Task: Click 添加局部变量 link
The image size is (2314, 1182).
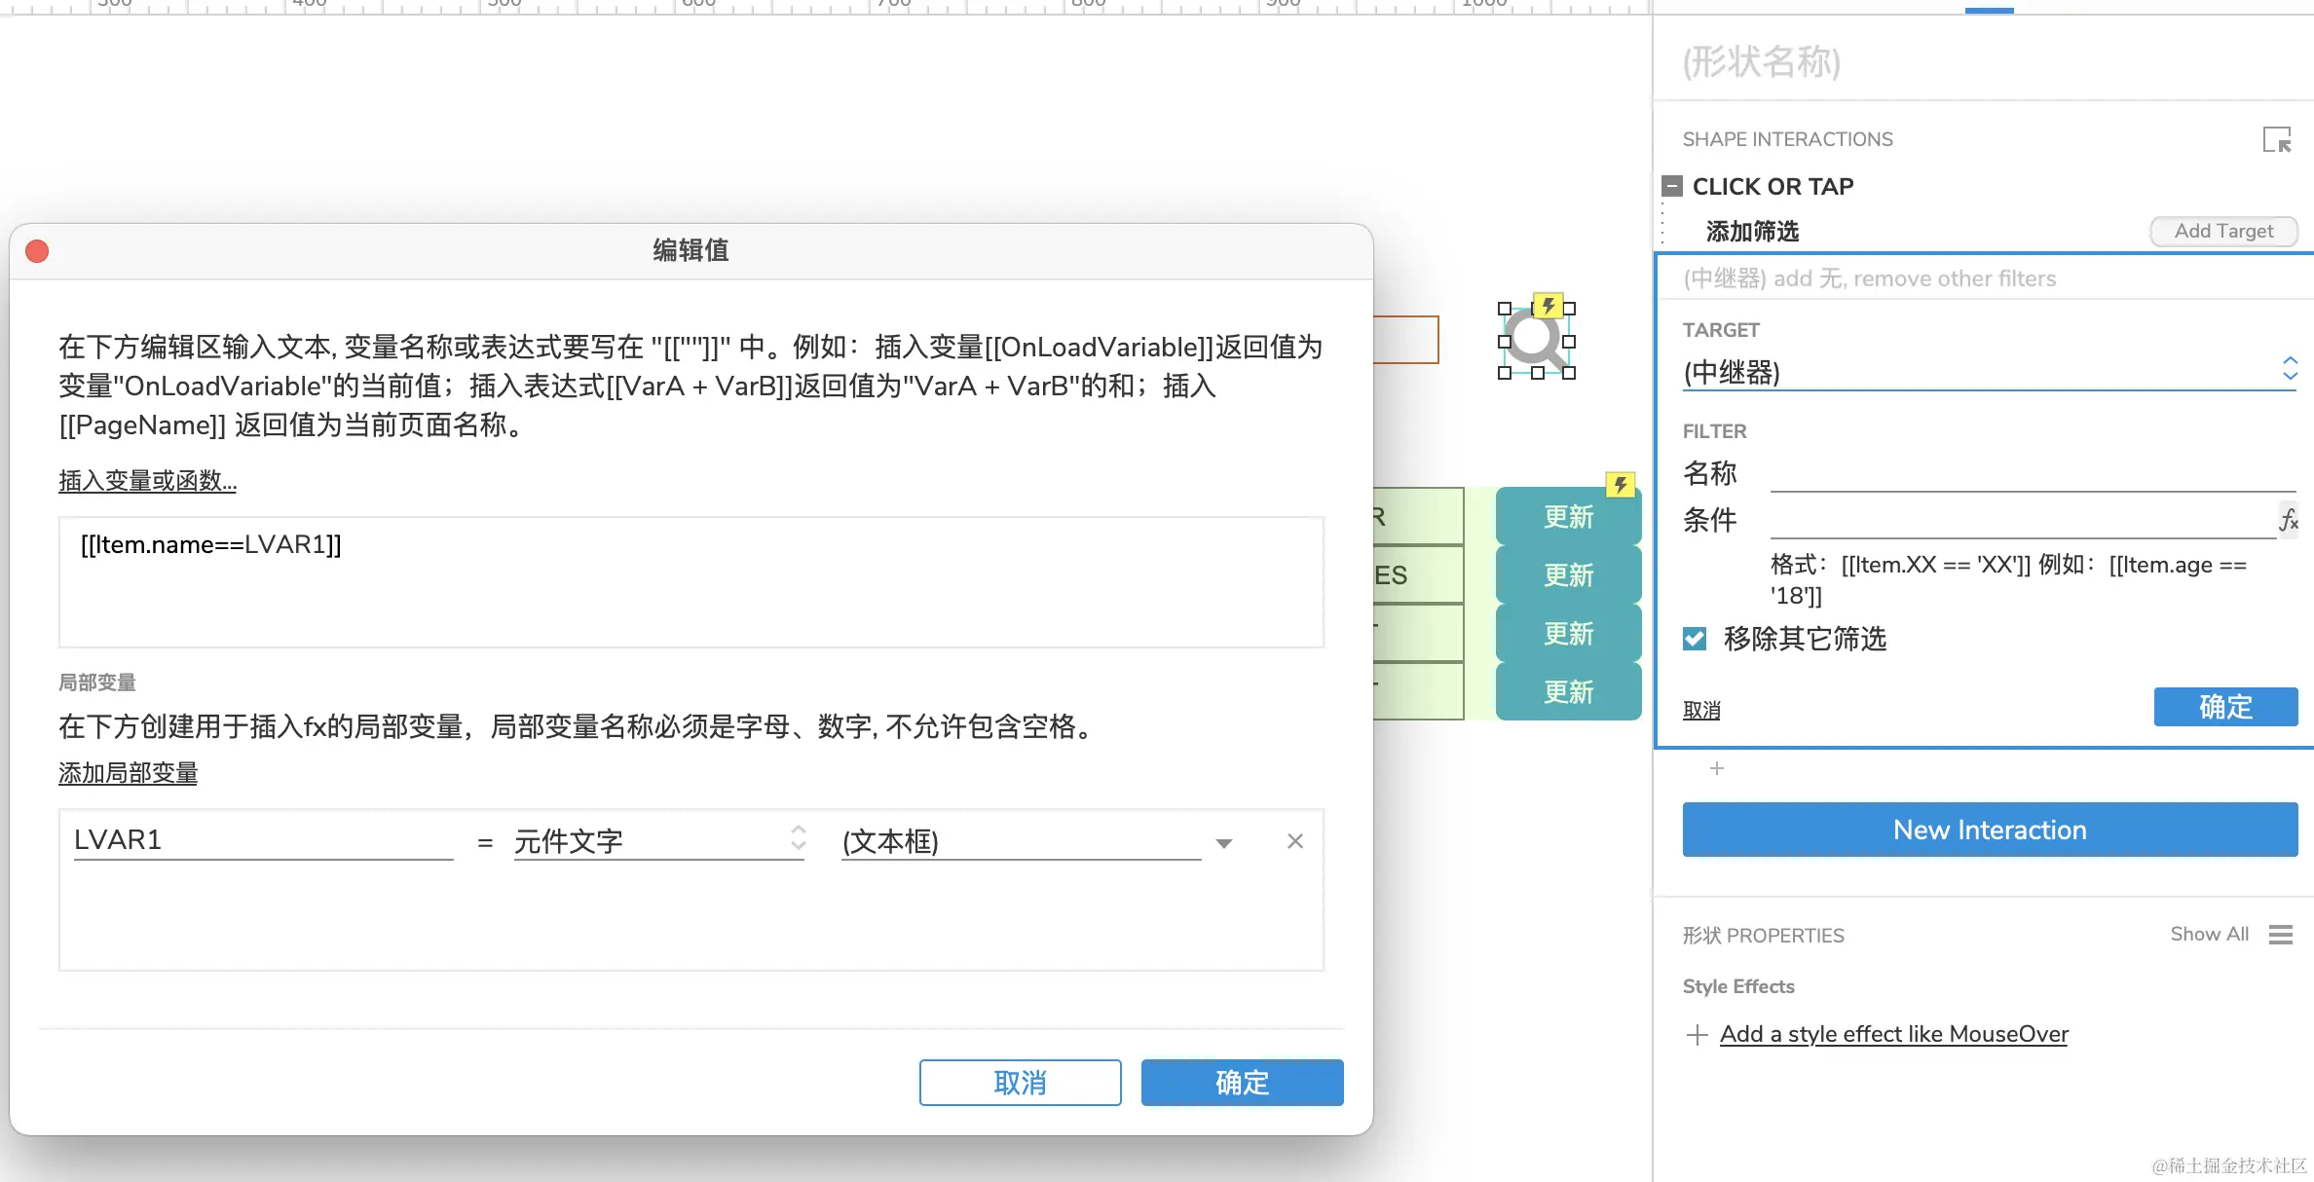Action: click(128, 773)
